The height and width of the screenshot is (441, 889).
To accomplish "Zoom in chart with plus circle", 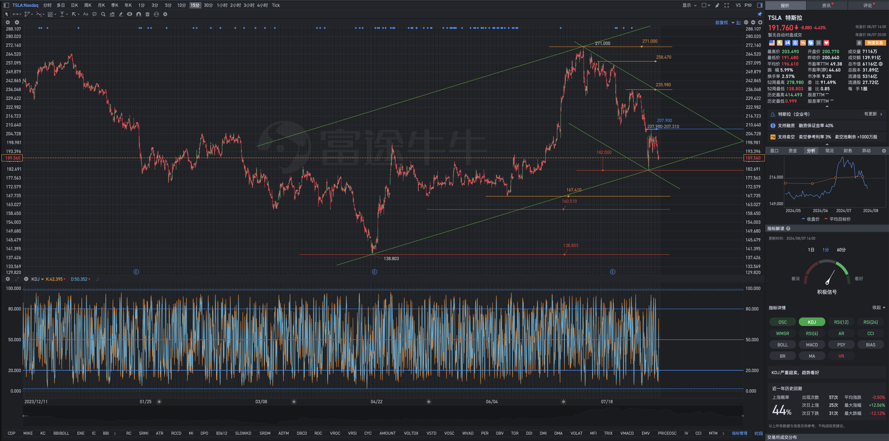I will (x=760, y=22).
